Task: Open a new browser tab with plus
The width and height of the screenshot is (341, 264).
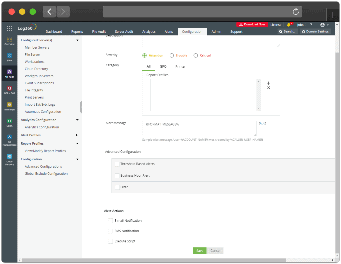Action: click(333, 15)
